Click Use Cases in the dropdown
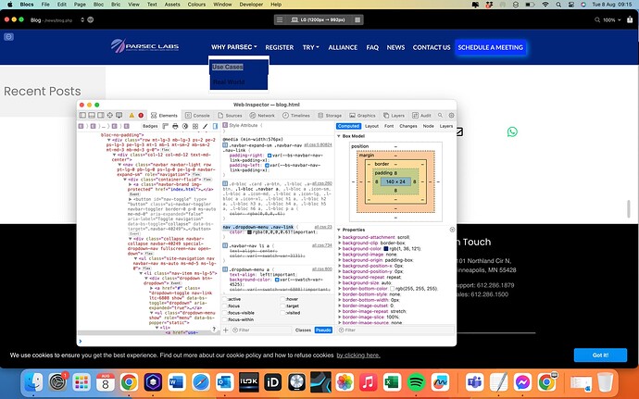The height and width of the screenshot is (399, 639). click(228, 67)
